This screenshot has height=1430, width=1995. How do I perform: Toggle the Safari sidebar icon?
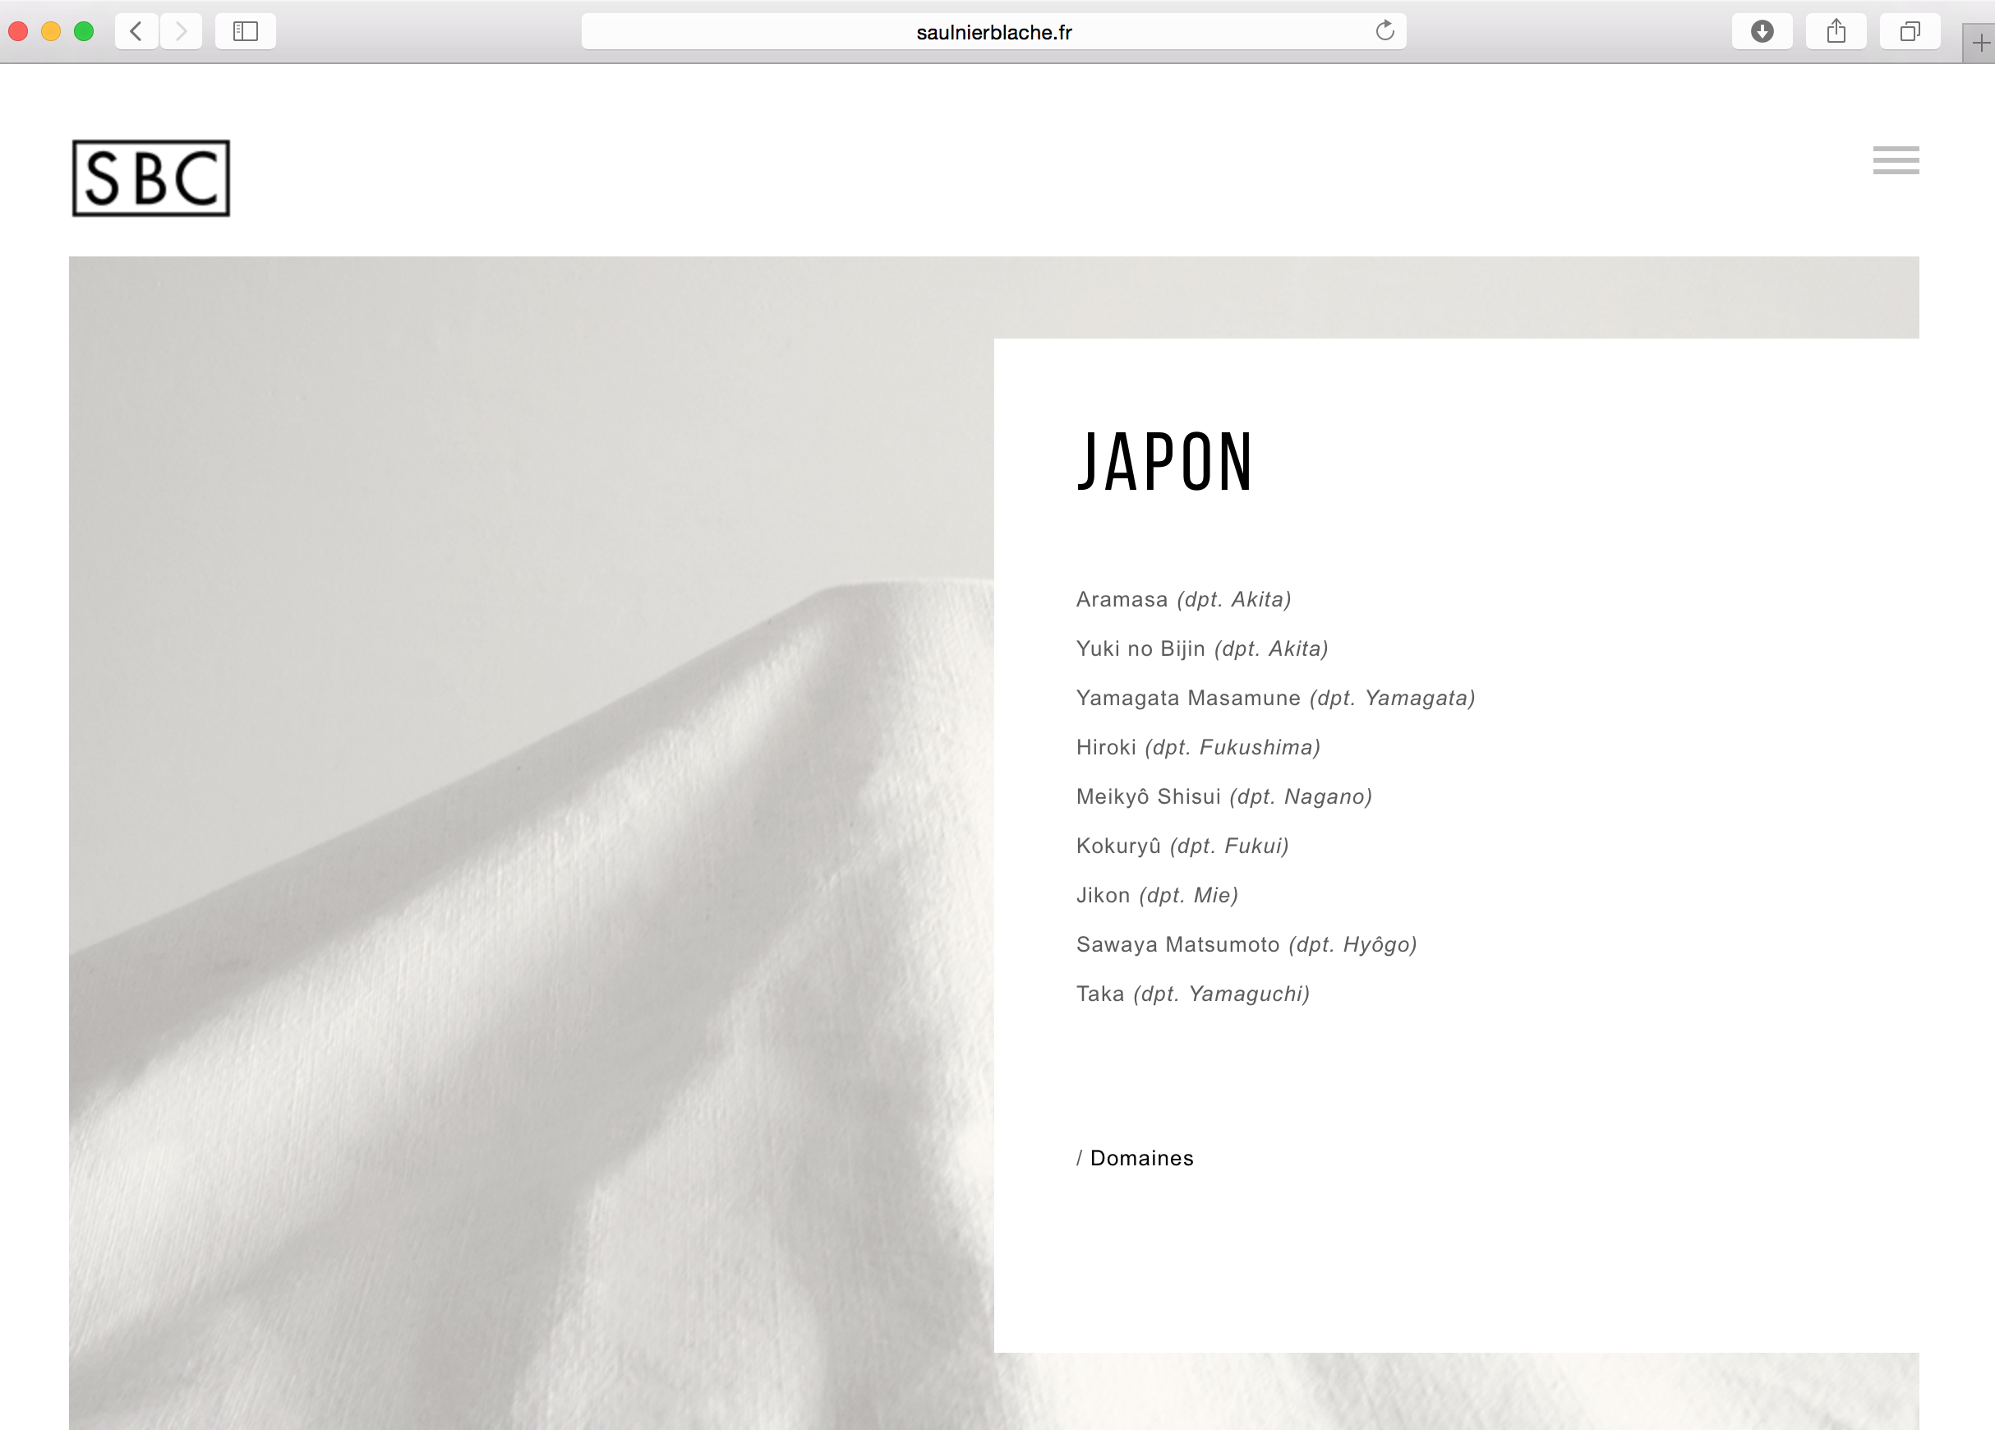point(246,32)
